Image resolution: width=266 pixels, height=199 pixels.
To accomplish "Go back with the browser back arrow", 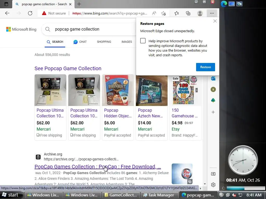I will coord(7,13).
